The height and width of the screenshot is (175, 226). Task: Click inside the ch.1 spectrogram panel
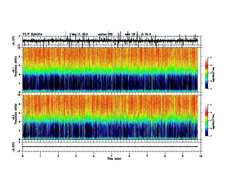point(110,70)
